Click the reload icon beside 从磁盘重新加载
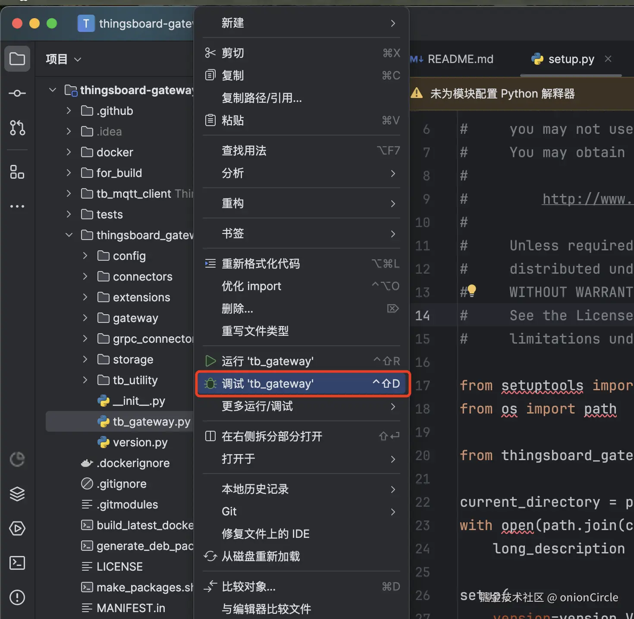This screenshot has width=634, height=619. (210, 556)
